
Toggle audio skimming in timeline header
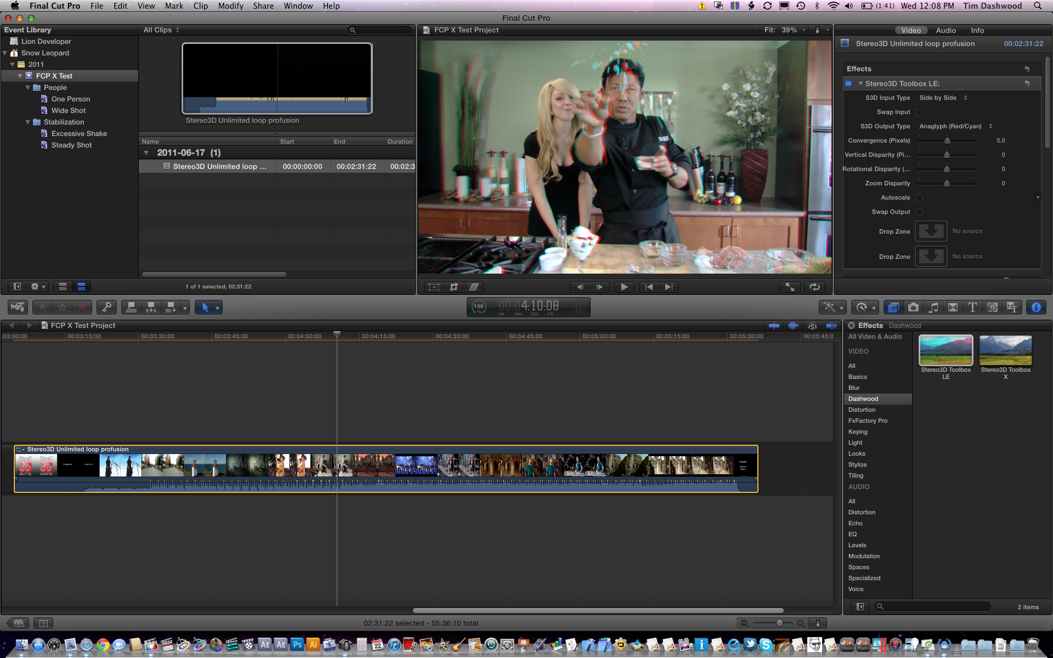click(793, 325)
